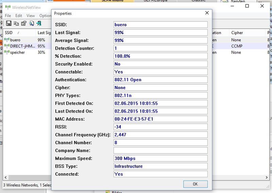Click the SSID field containing buero
272x193 pixels.
(x=160, y=24)
